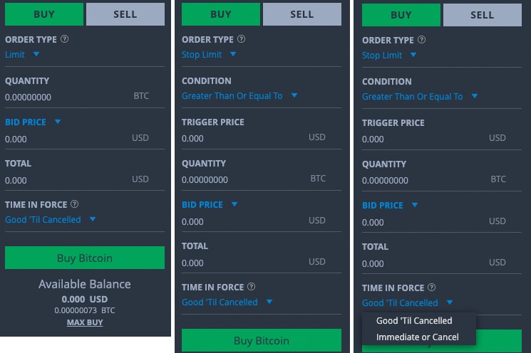Click the MAX BUY link
The image size is (531, 353).
pos(85,322)
